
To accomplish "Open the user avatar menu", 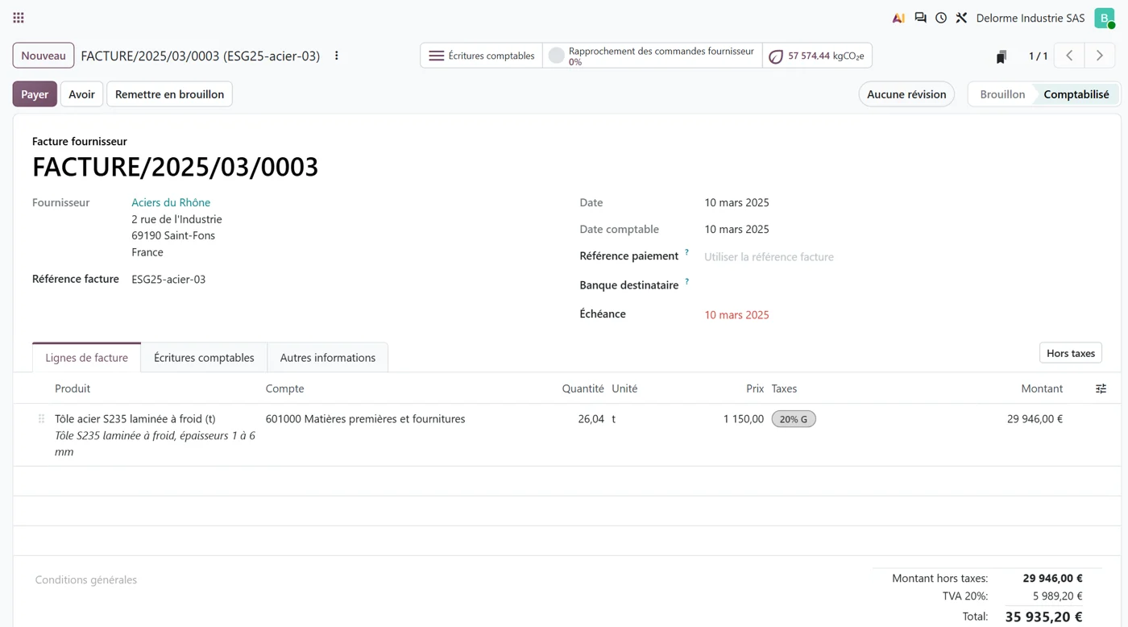I will coord(1105,18).
